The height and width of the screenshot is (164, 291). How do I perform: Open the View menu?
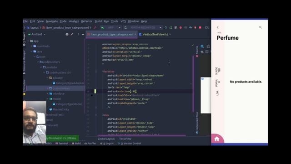(x=40, y=21)
